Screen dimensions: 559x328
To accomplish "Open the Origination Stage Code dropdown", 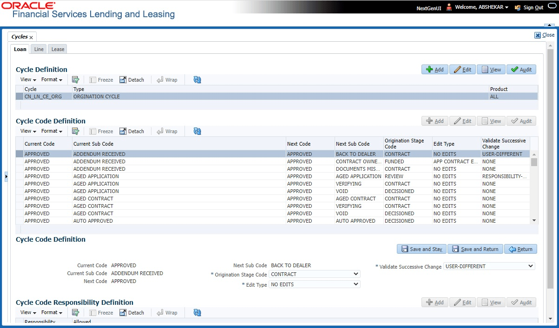I will pyautogui.click(x=315, y=275).
